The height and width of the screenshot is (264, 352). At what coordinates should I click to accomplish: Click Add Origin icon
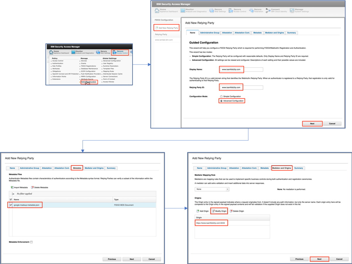click(x=197, y=211)
